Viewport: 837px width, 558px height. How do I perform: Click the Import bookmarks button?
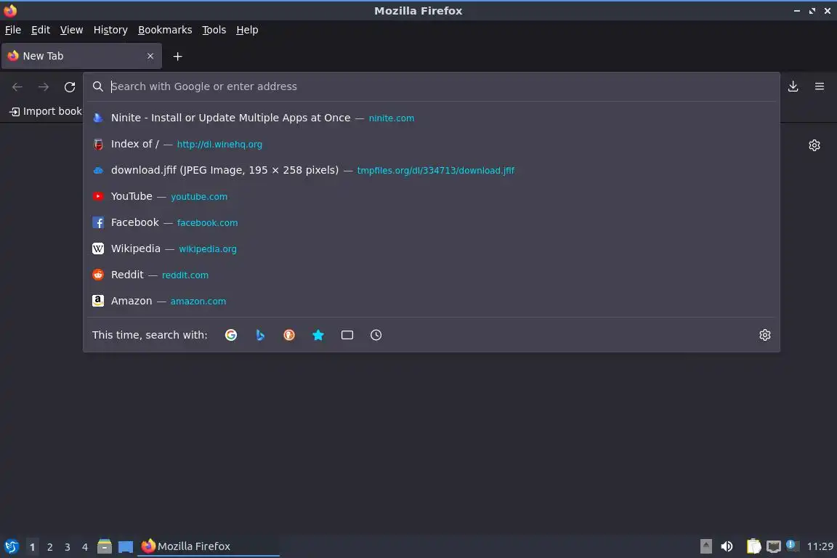click(46, 112)
